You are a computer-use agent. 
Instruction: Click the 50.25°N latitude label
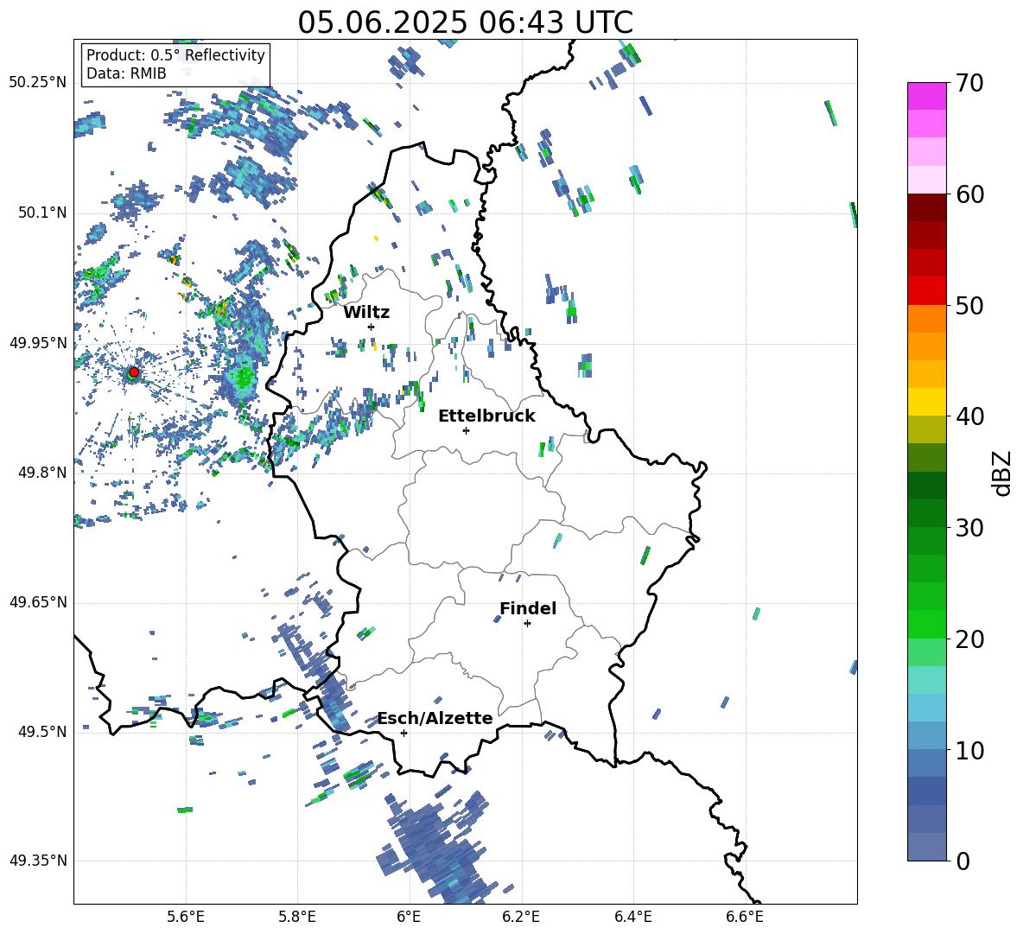pos(38,83)
